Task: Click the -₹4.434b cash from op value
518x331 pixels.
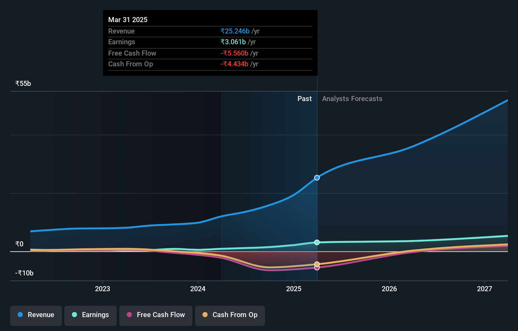Action: [234, 64]
